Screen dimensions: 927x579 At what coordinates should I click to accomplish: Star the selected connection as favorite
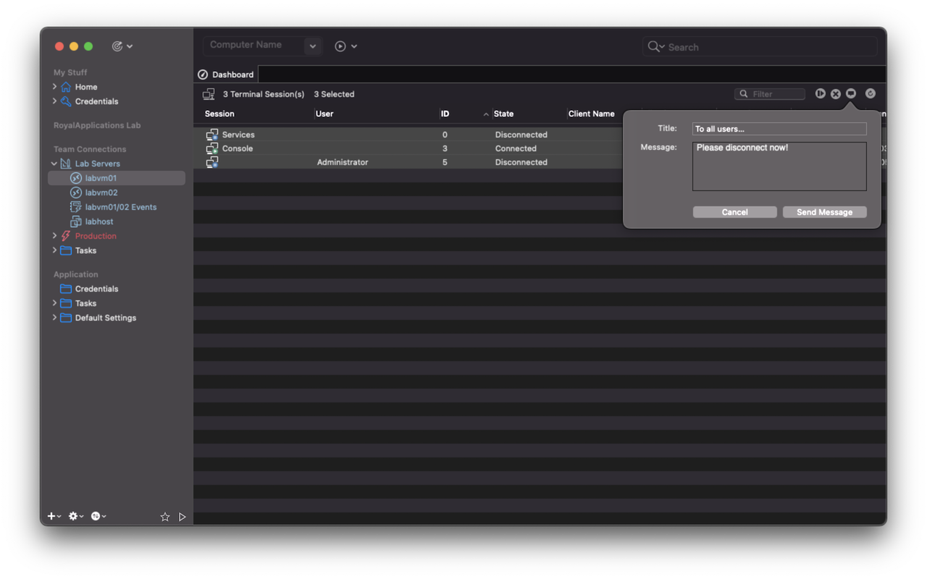(x=165, y=517)
